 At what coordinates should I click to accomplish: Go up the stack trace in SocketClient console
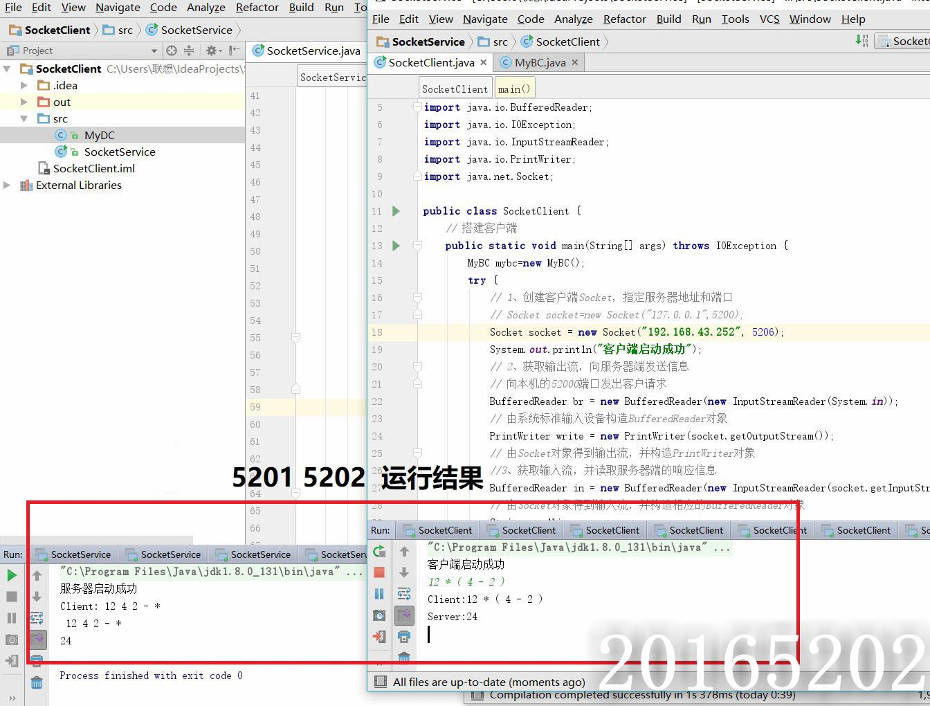coord(405,552)
